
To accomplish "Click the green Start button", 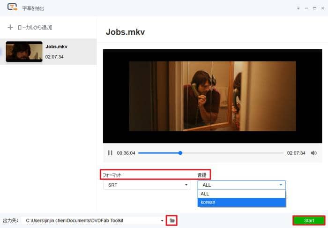I will 309,220.
